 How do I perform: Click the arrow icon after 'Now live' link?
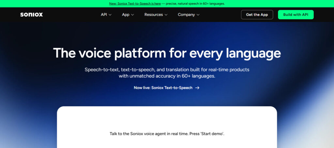click(x=197, y=88)
